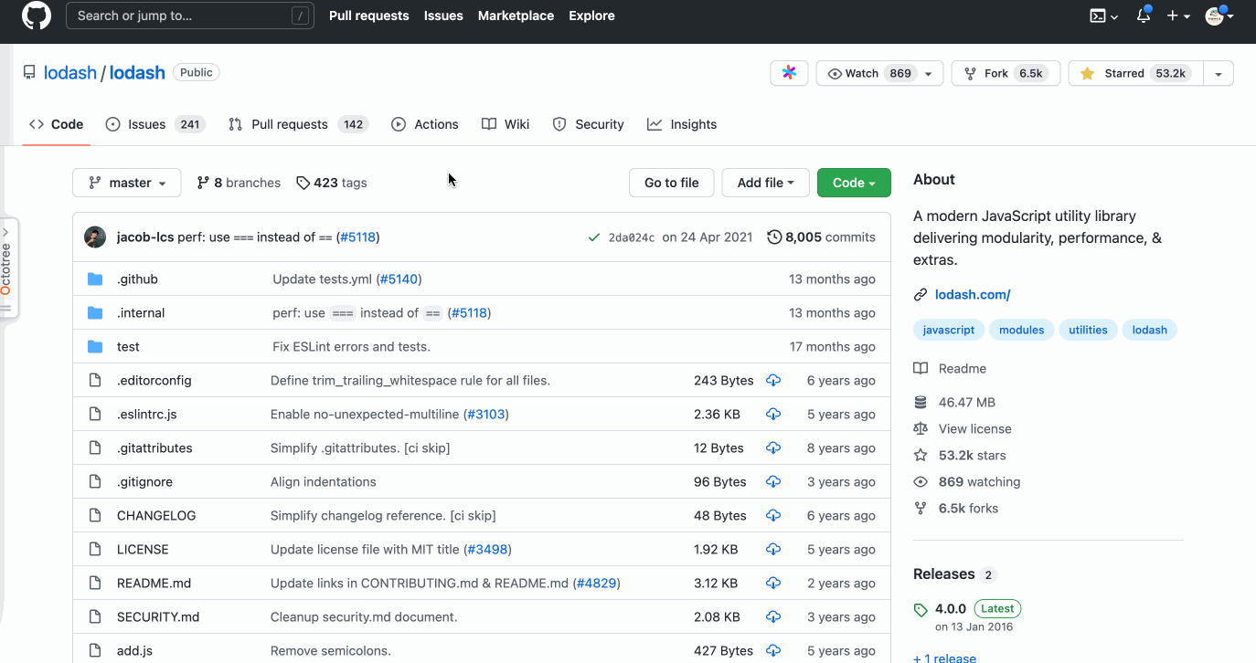This screenshot has width=1256, height=663.
Task: Switch to the Issues tab
Action: (154, 124)
